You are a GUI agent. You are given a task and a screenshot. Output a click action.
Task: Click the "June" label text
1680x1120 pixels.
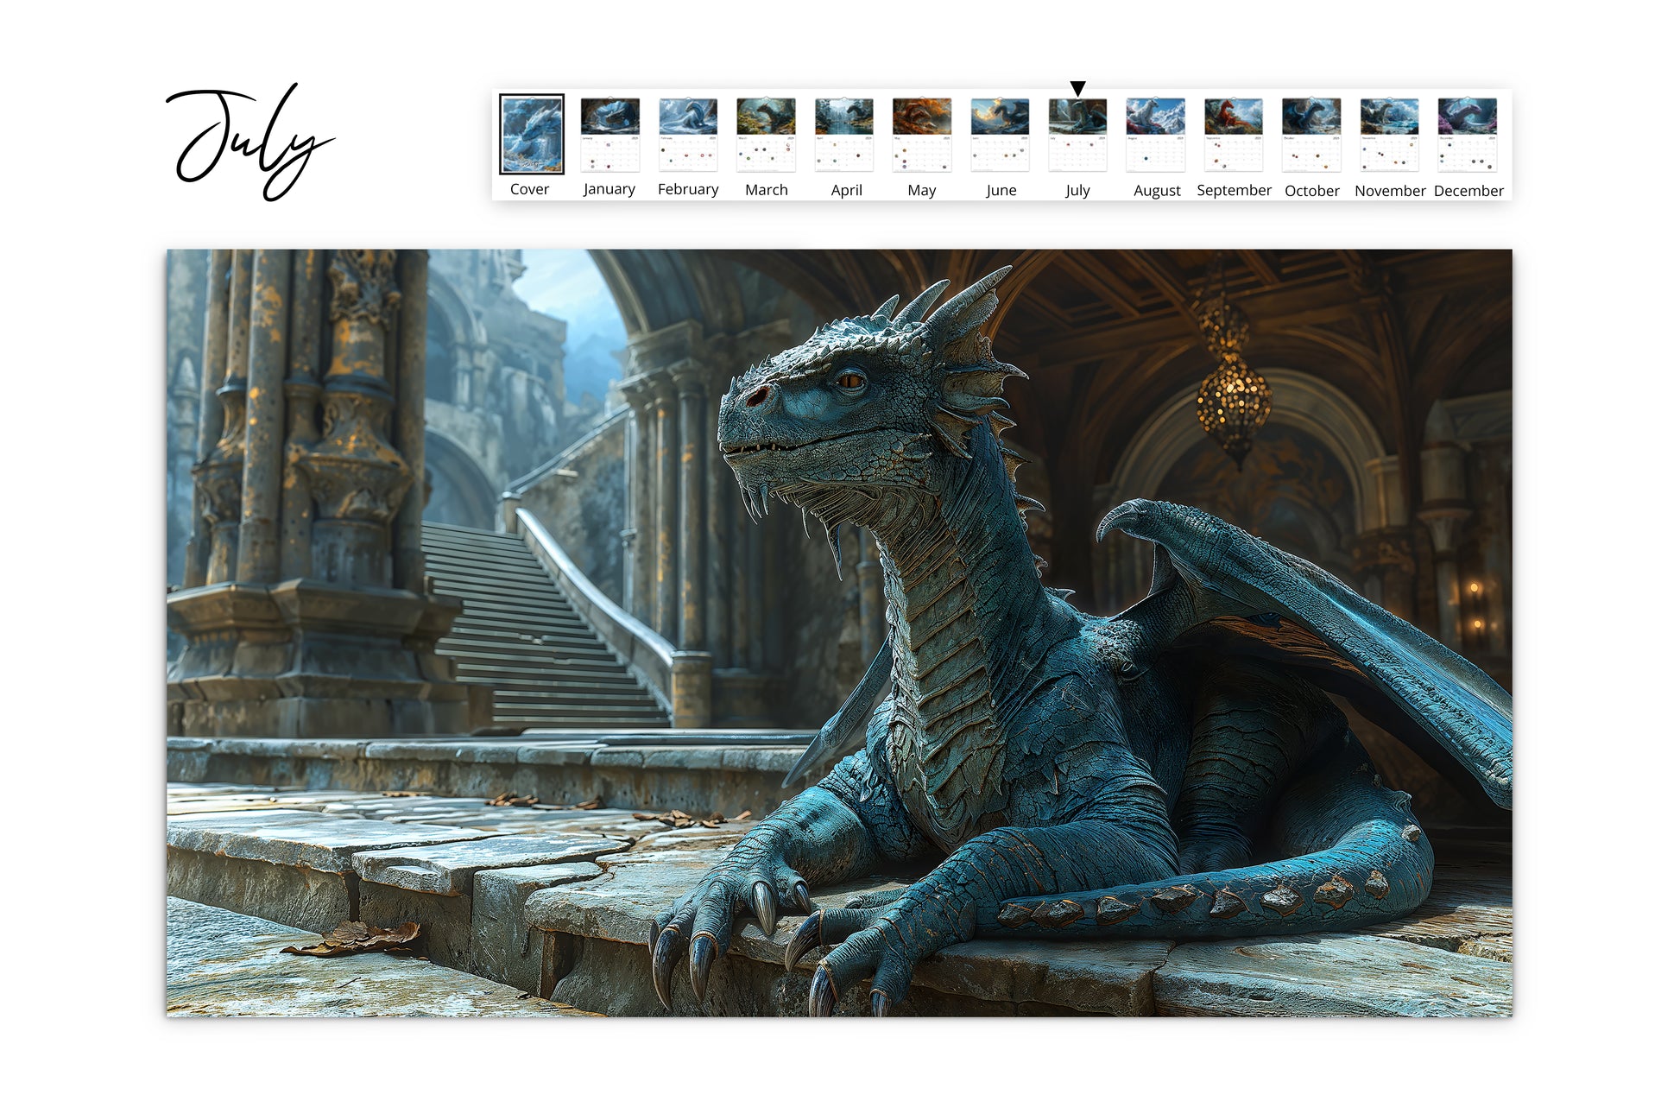click(x=1001, y=190)
